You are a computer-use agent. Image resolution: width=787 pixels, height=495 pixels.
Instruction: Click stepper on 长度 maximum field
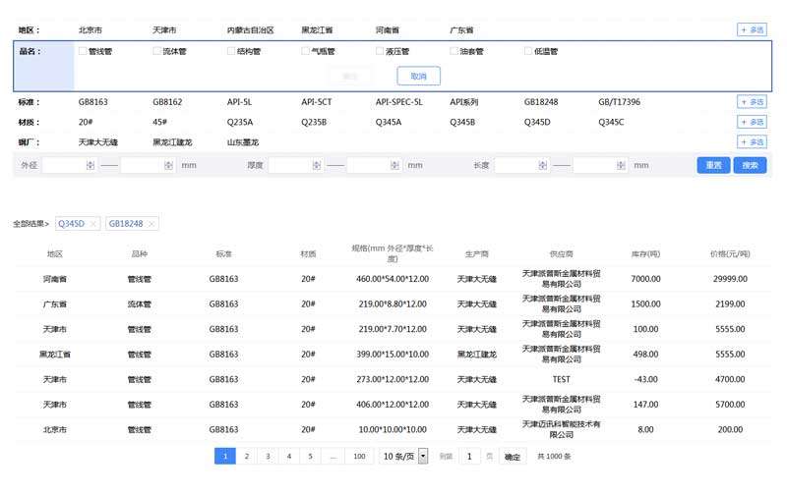(620, 166)
